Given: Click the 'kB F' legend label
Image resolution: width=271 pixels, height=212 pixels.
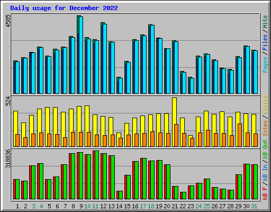Looking at the screenshot, I should tap(265, 193).
